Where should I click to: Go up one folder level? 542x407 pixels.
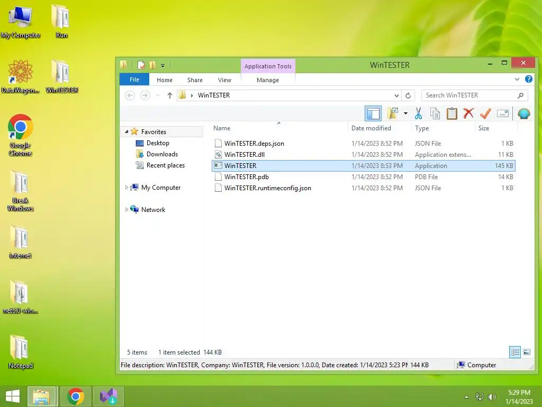coord(170,95)
